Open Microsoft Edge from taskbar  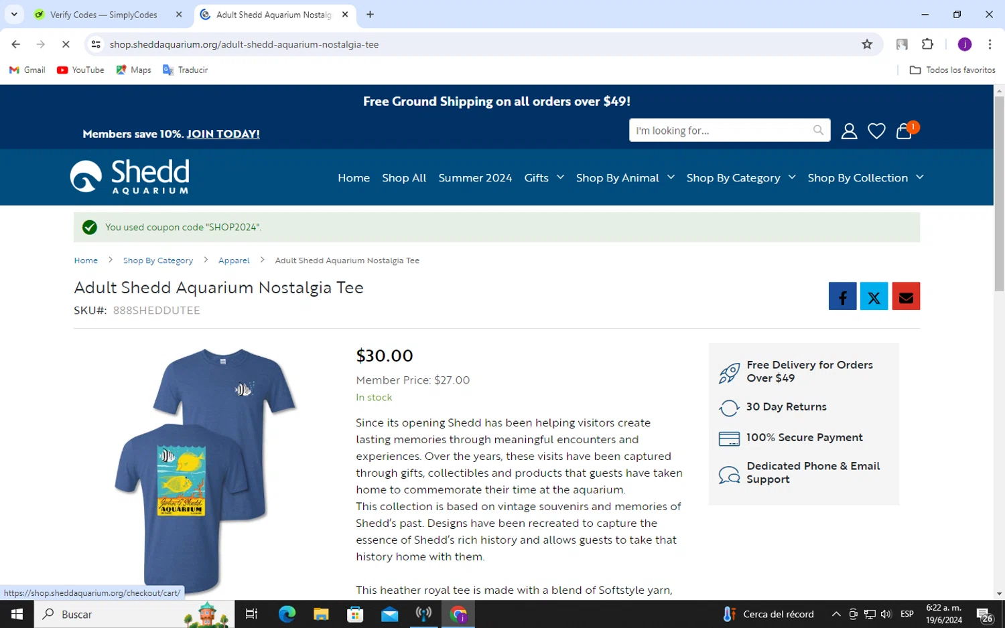[x=287, y=614]
